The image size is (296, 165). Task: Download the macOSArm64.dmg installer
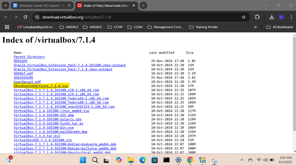50,131
